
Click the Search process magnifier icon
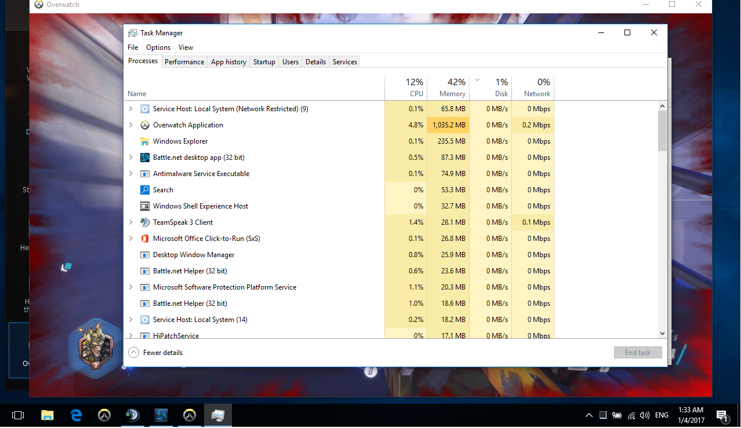point(145,190)
